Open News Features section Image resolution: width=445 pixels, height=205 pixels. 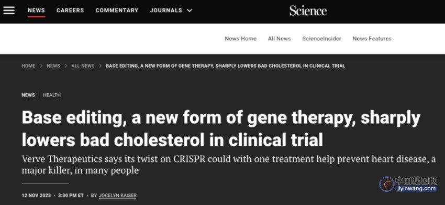372,39
